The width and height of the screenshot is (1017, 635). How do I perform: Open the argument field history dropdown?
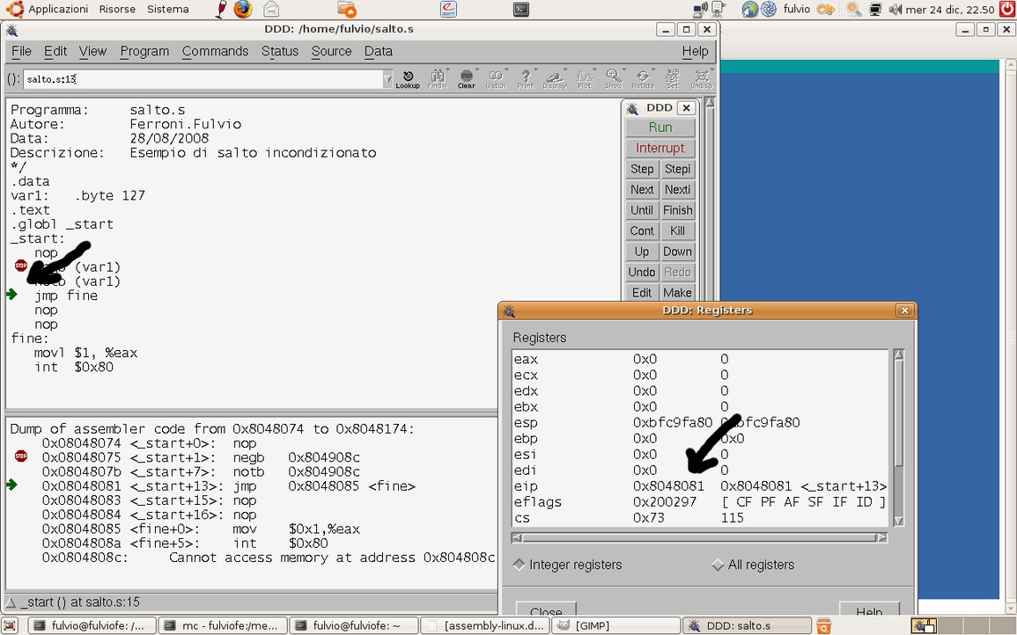click(387, 79)
